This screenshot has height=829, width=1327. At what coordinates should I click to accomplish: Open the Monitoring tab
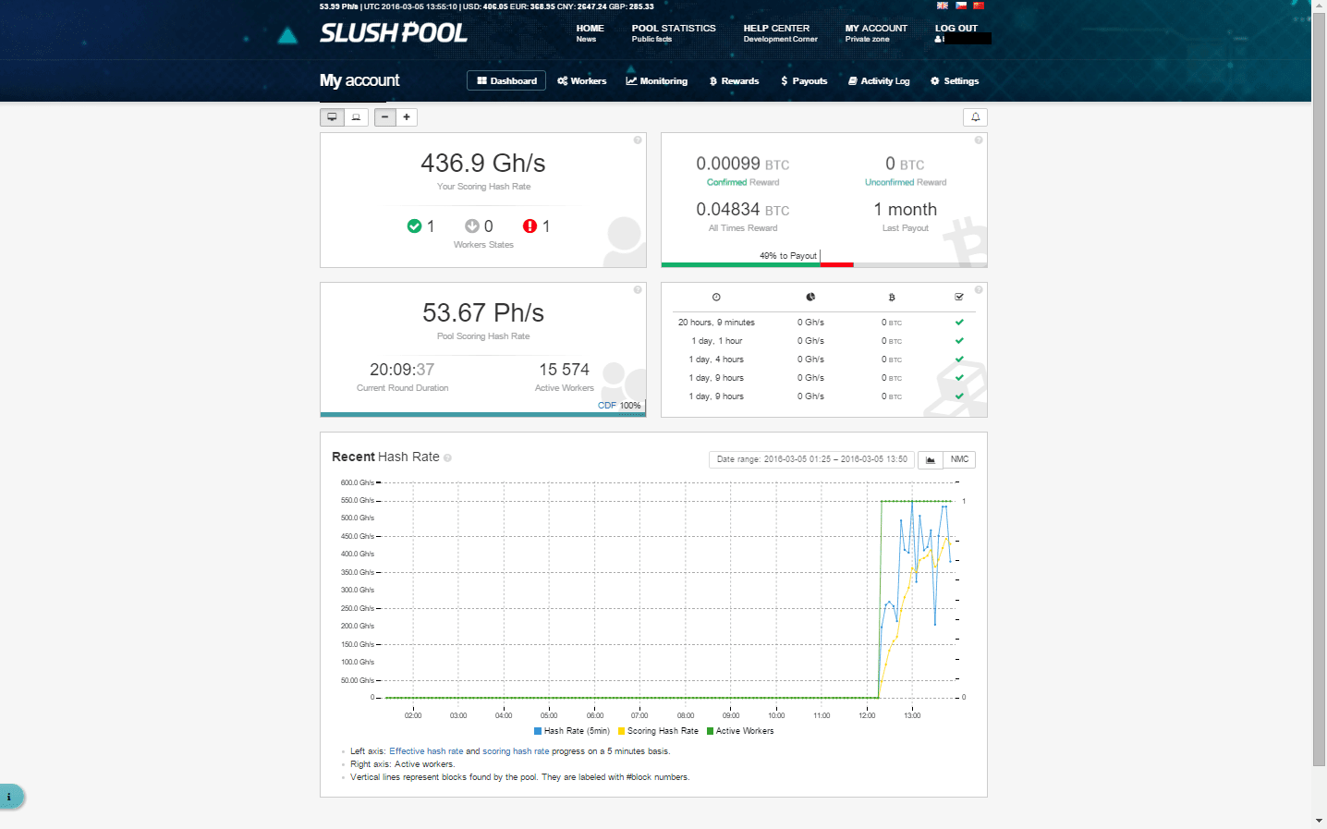coord(657,81)
